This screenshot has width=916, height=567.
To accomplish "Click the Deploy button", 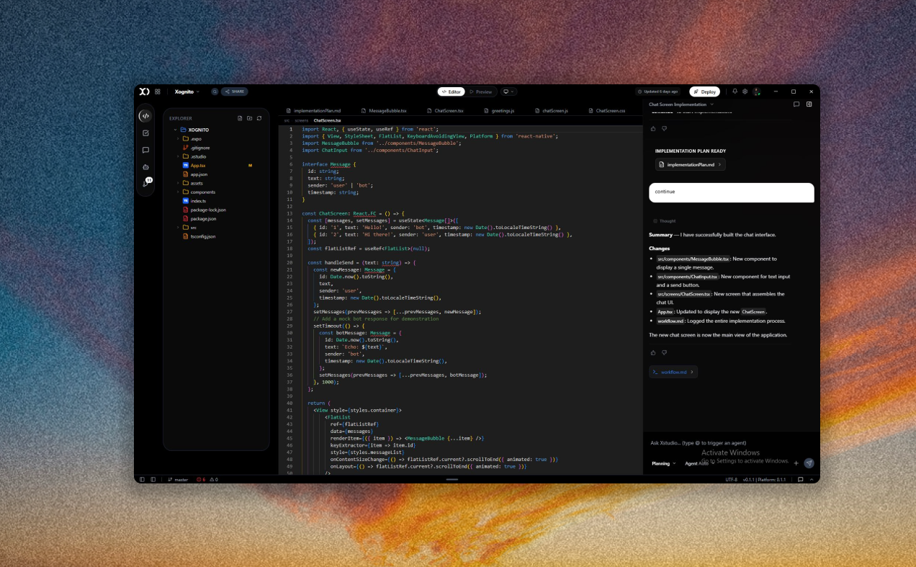I will pos(704,91).
